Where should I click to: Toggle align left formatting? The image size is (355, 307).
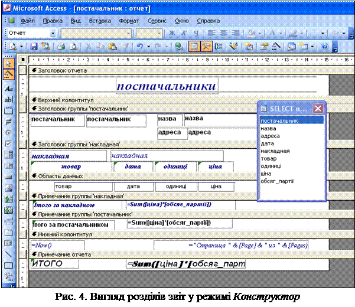(x=211, y=33)
